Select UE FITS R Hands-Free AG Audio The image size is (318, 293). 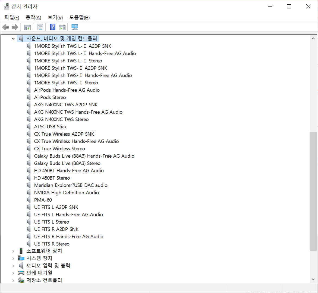click(x=69, y=237)
